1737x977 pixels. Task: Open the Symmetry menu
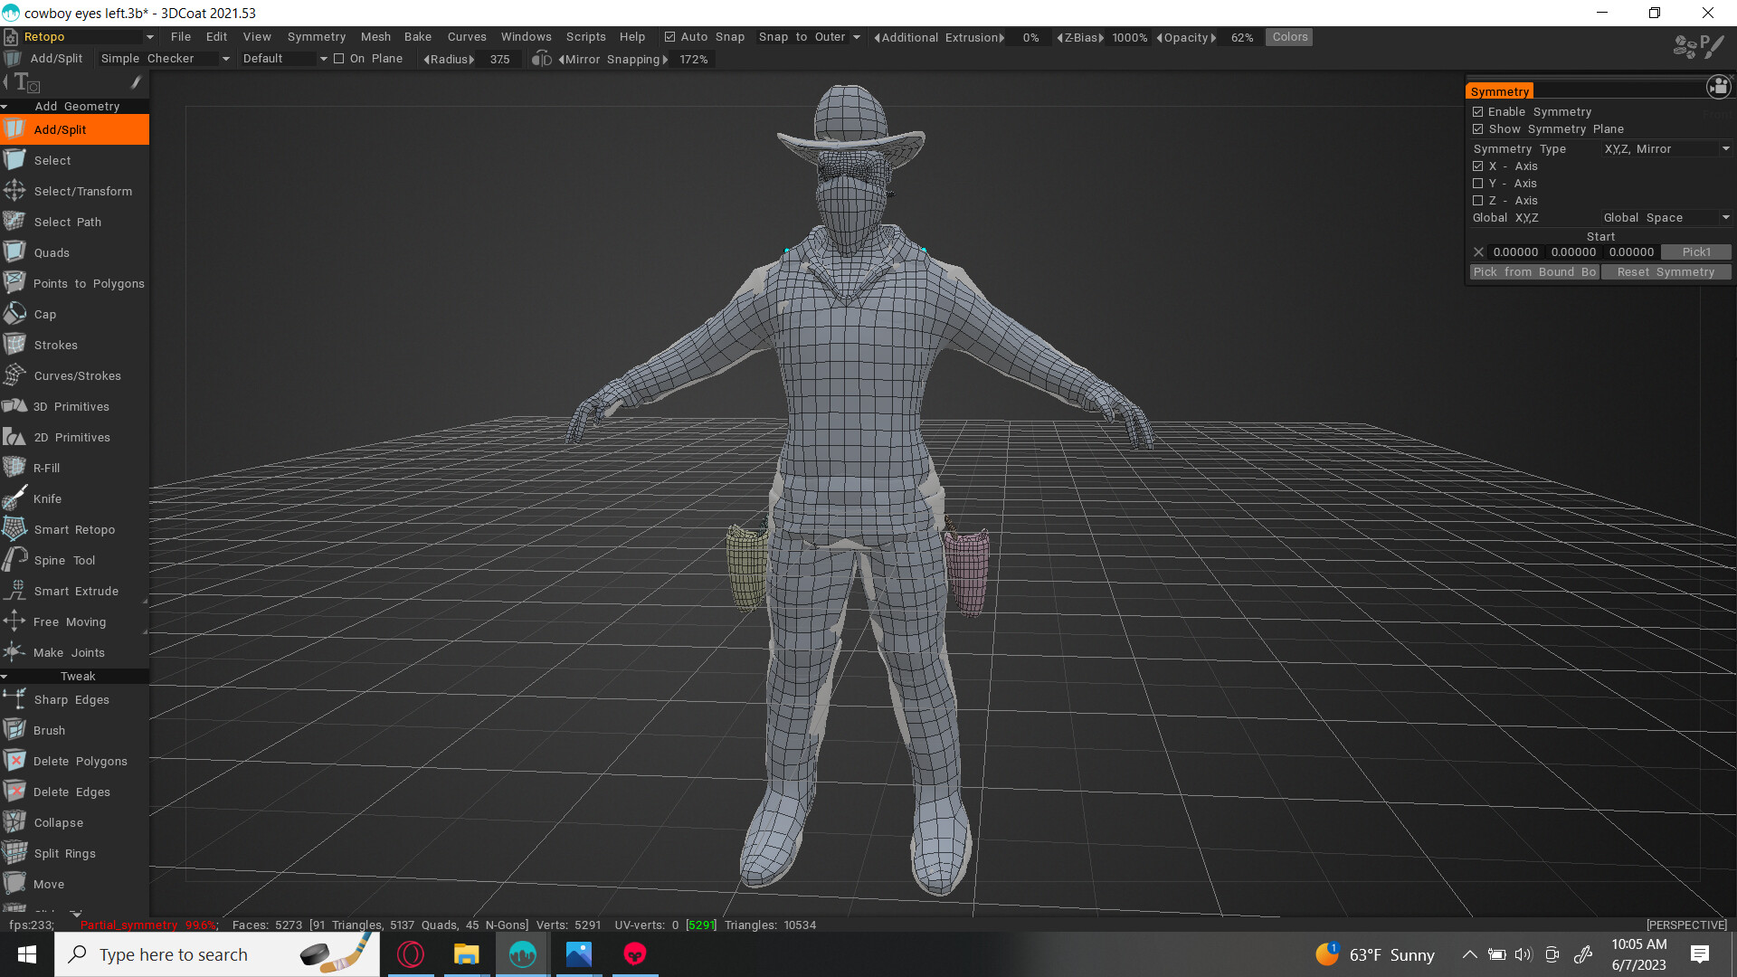click(x=316, y=36)
